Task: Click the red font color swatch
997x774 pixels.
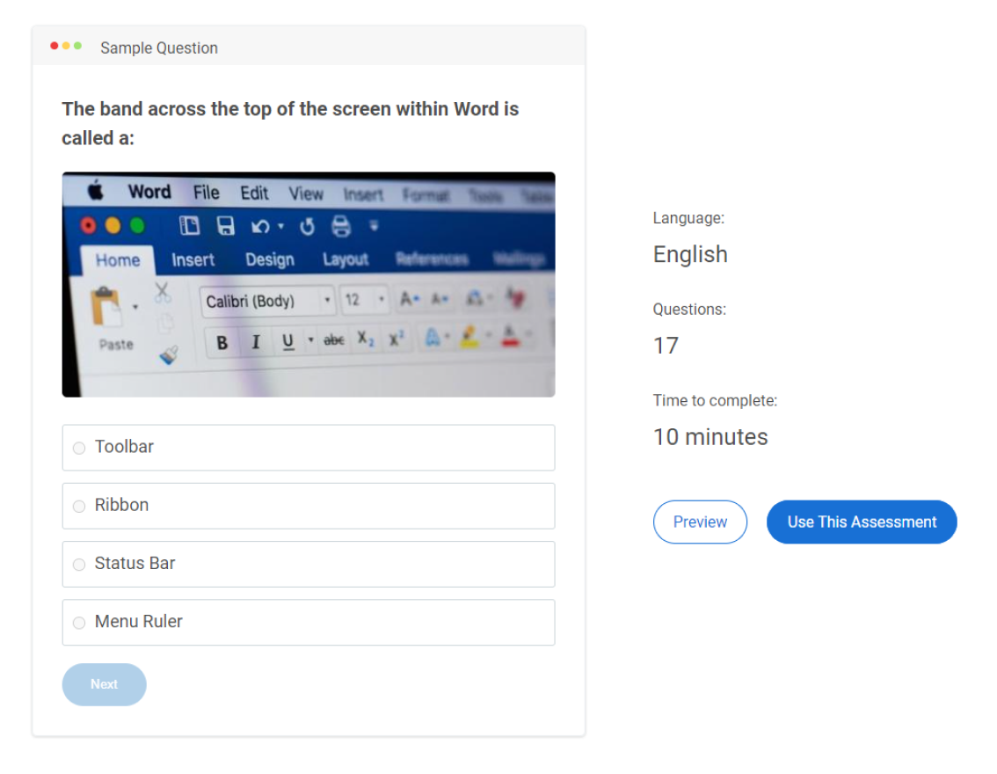Action: tap(508, 337)
